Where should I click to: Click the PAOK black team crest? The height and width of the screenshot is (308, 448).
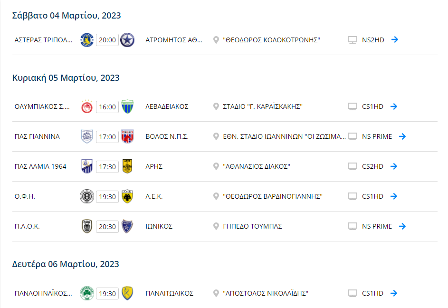click(x=87, y=226)
